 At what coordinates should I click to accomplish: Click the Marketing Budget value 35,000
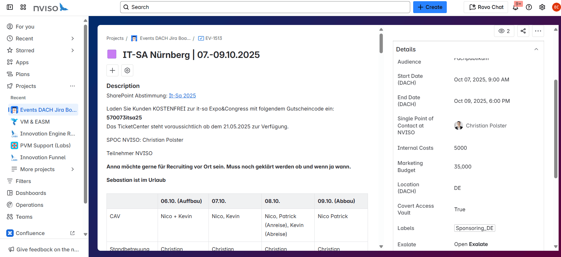tap(463, 167)
